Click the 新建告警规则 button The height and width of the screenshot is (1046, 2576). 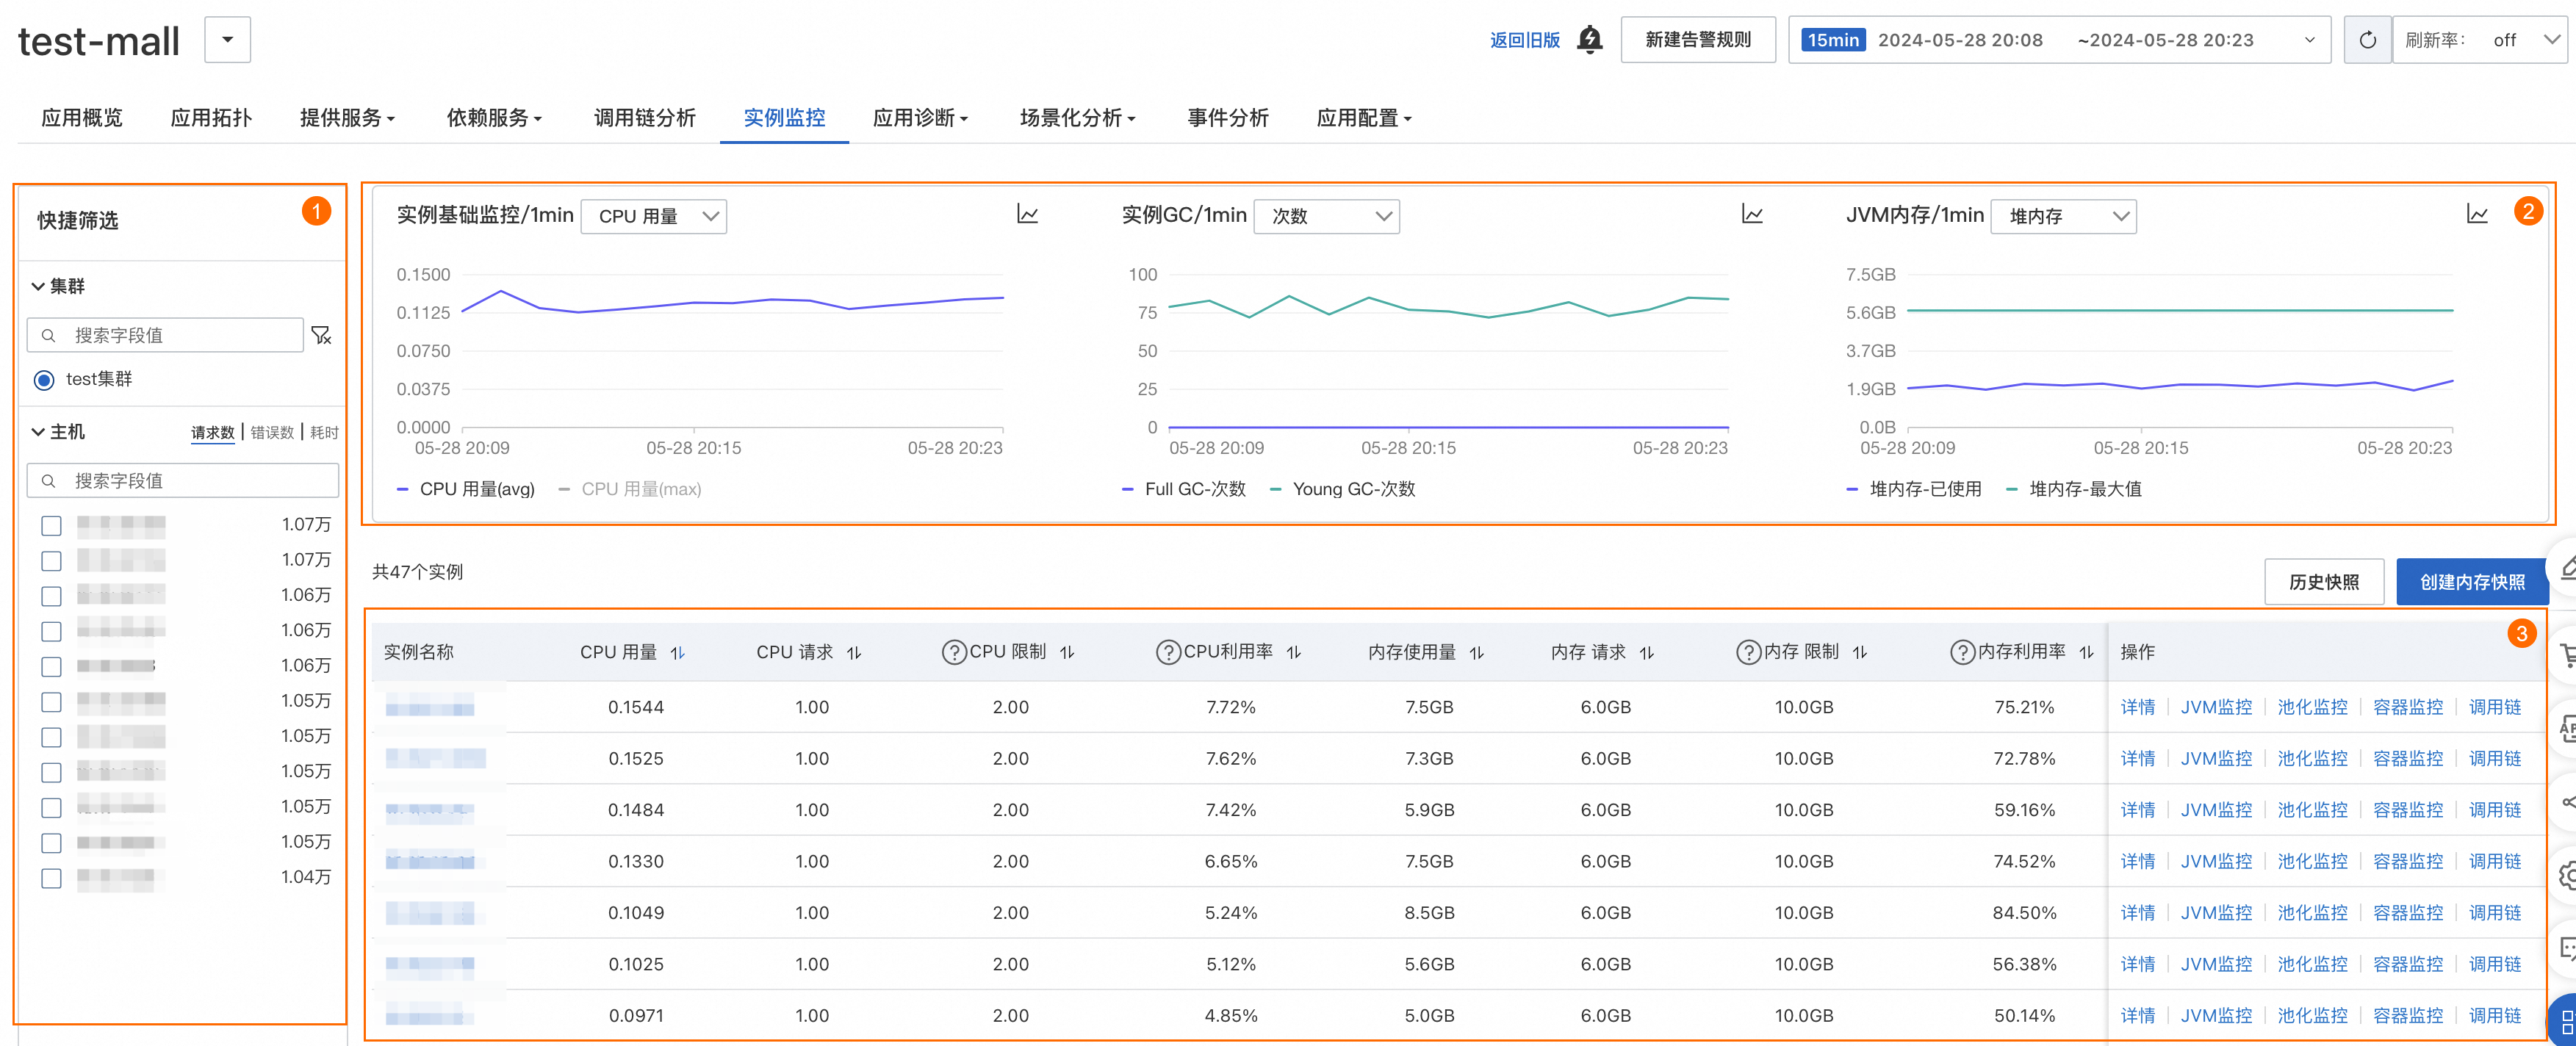click(x=1697, y=40)
